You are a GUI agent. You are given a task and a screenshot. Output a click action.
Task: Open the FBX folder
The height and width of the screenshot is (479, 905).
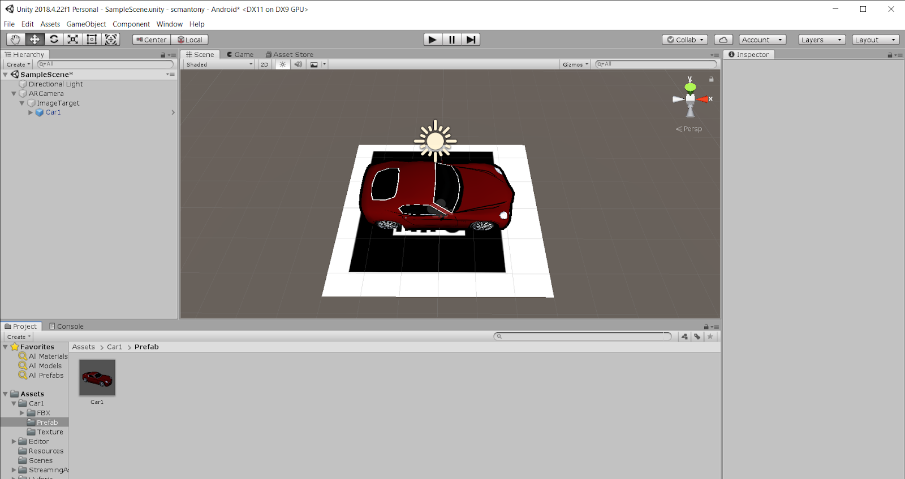44,413
